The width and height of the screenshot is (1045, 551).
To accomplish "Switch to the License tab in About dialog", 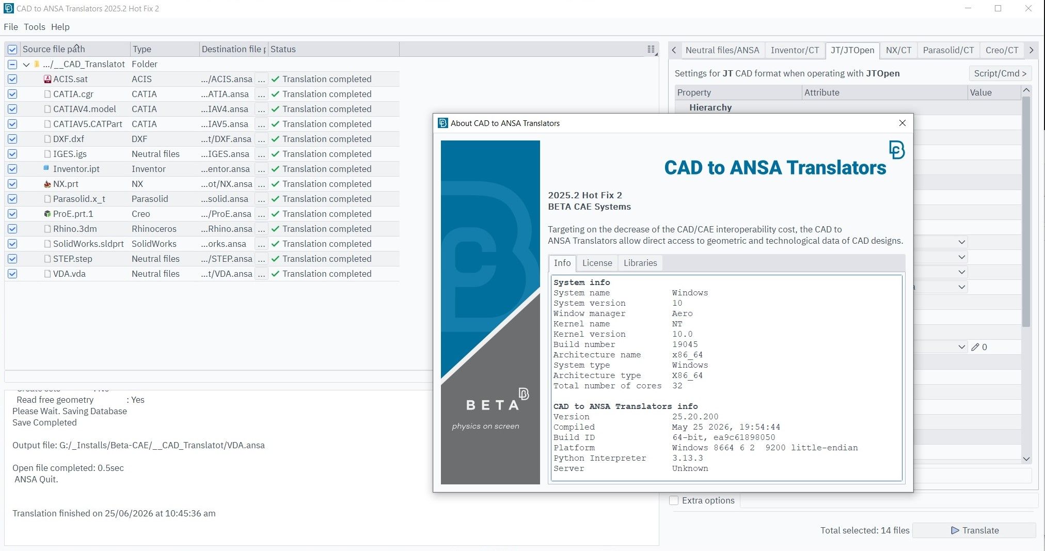I will click(597, 263).
